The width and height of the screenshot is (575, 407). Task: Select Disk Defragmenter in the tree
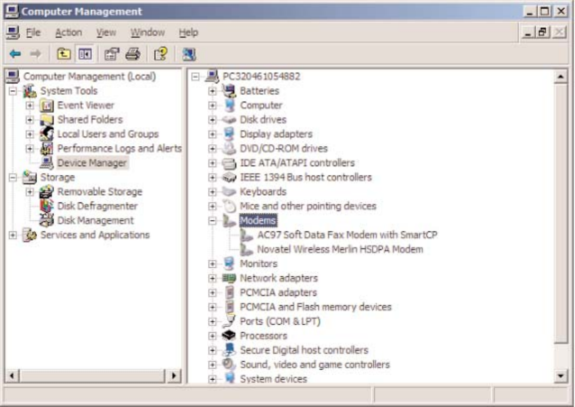[97, 206]
